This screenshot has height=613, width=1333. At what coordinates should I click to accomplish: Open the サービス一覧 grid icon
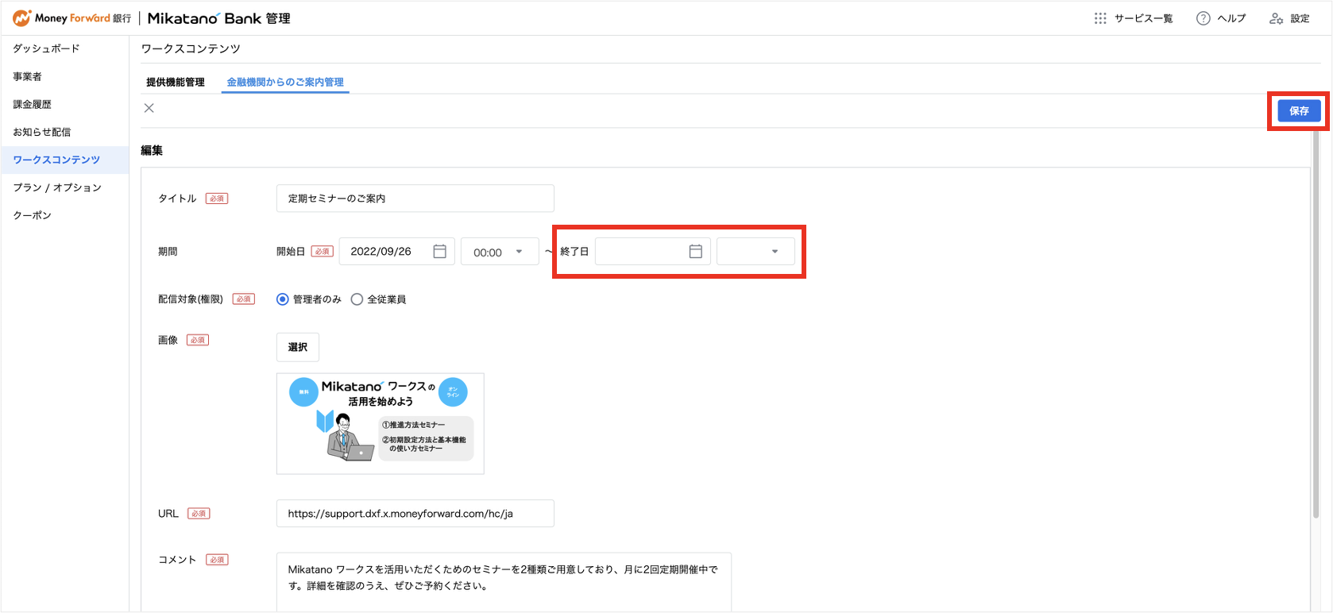1100,18
